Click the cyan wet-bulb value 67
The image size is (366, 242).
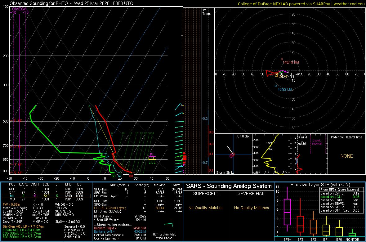coord(120,176)
